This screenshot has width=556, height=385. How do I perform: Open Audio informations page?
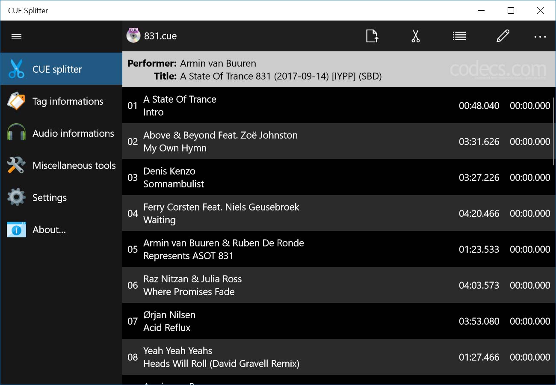pos(61,133)
